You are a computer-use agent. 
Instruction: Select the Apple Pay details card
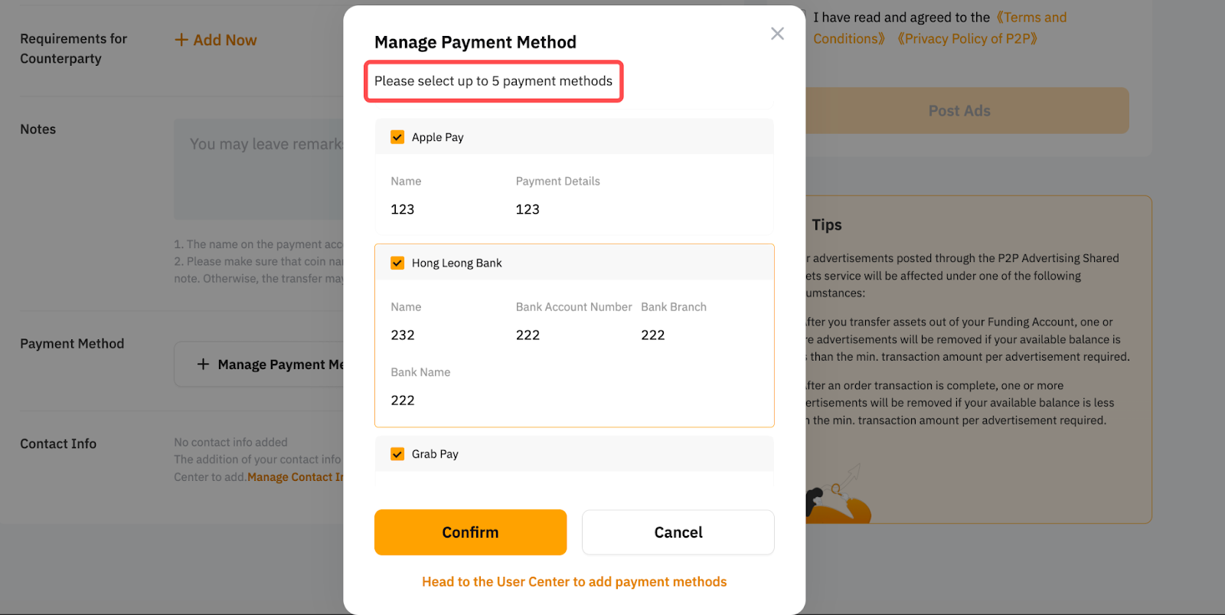coord(574,195)
